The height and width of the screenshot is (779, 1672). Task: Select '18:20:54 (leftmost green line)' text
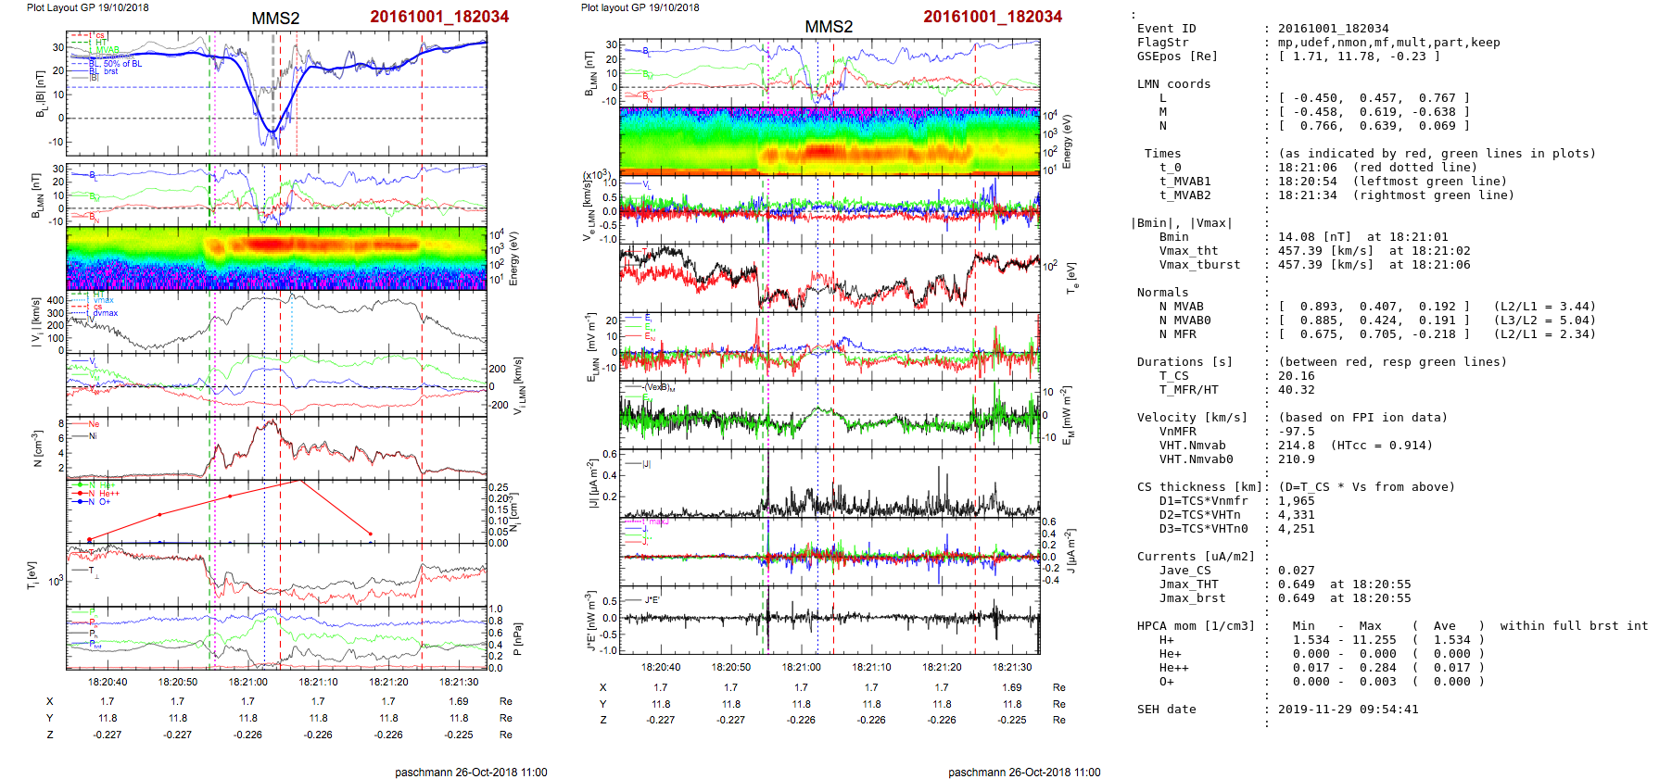click(1392, 182)
